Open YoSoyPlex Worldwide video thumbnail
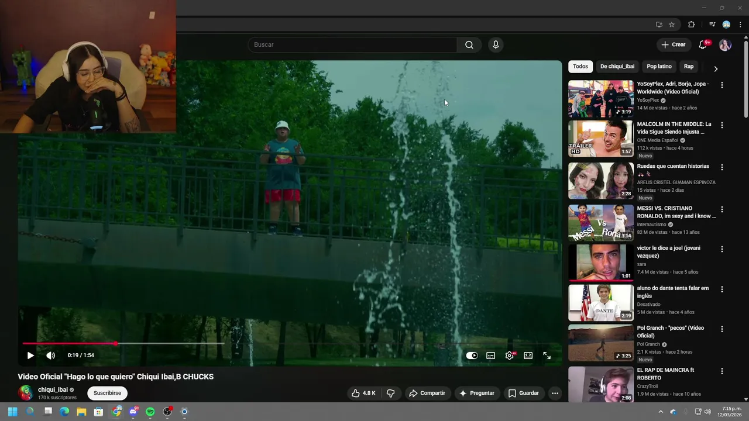This screenshot has width=749, height=421. click(x=601, y=99)
